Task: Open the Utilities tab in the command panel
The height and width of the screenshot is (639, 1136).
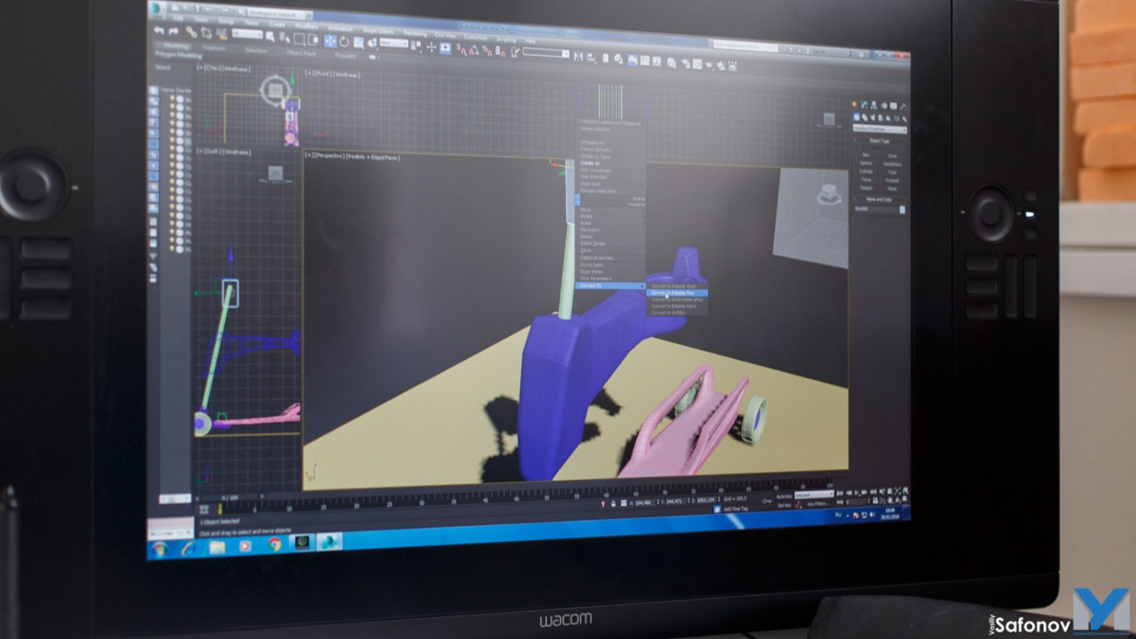Action: click(x=902, y=107)
